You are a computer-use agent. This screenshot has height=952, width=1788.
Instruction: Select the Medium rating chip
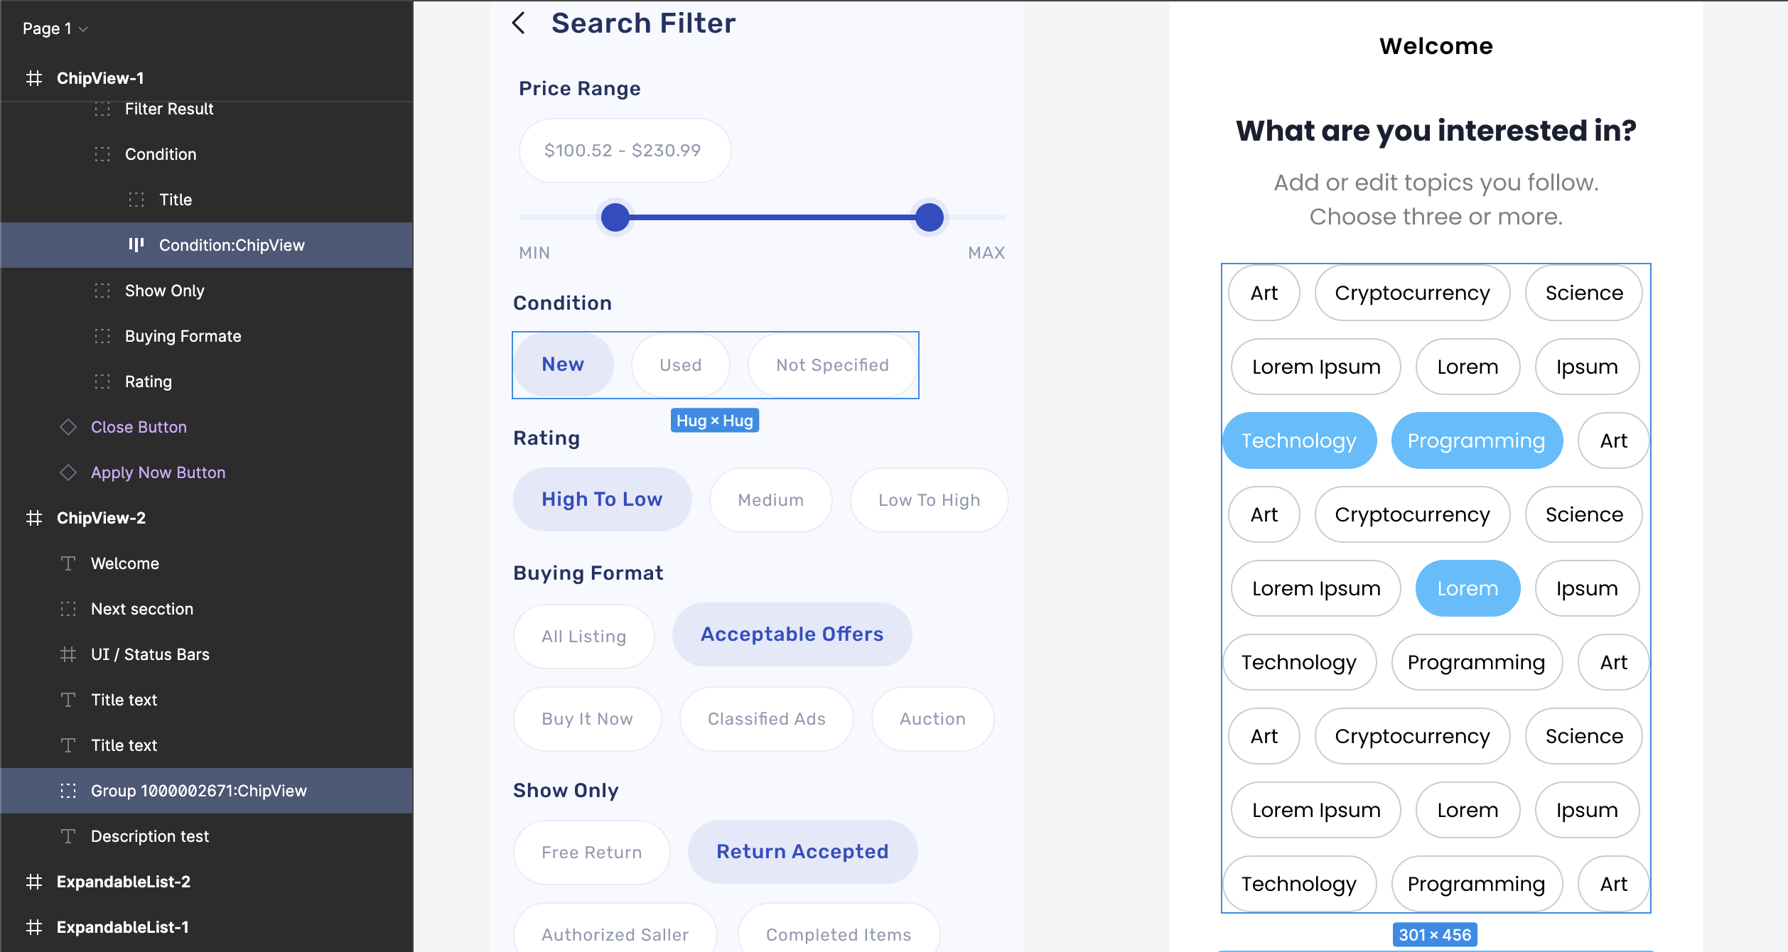[x=771, y=500]
